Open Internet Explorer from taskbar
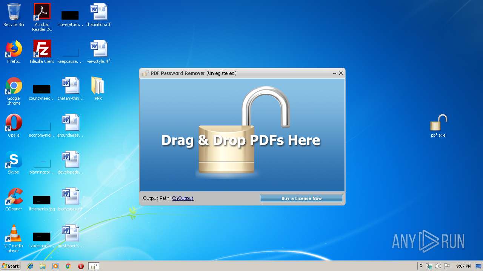Viewport: 483px width, 271px height. [x=30, y=266]
